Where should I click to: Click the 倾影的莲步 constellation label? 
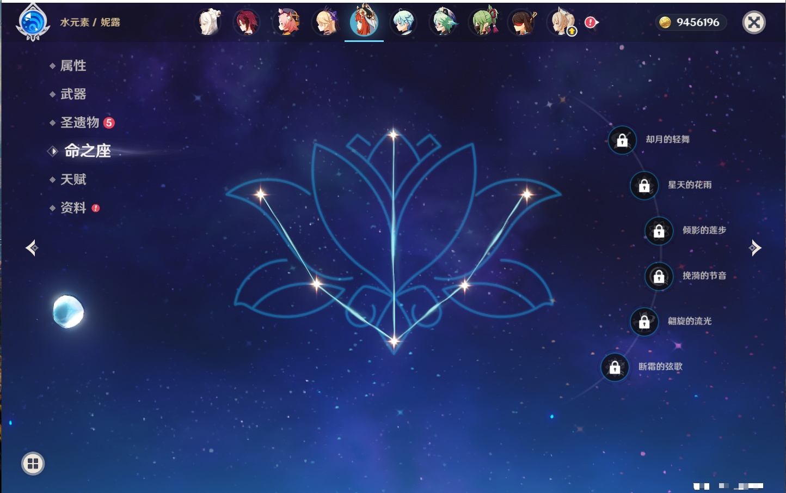pyautogui.click(x=704, y=230)
